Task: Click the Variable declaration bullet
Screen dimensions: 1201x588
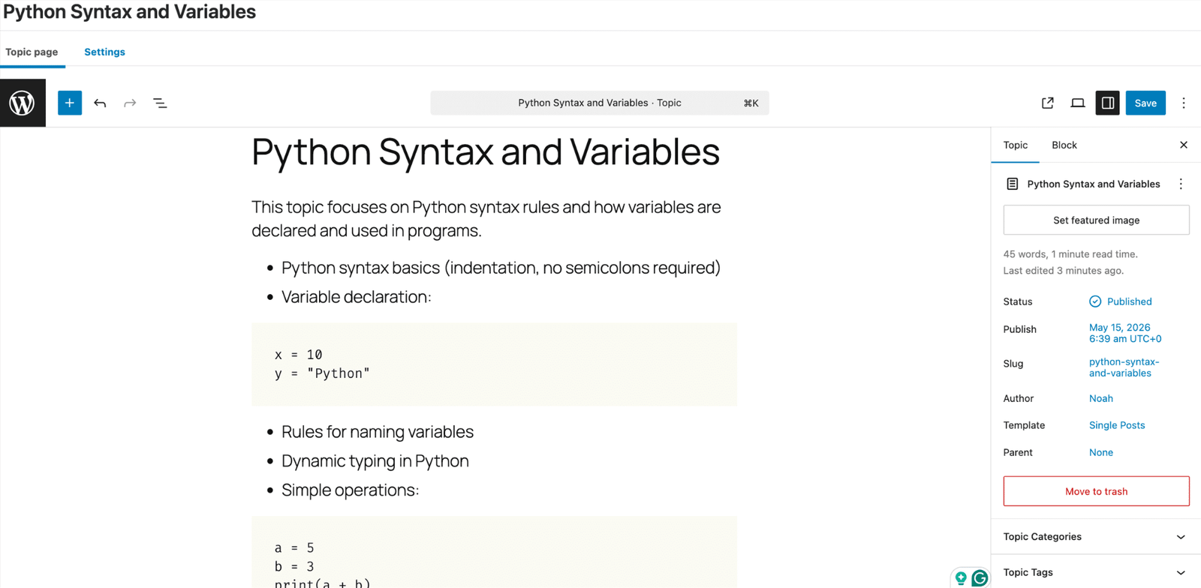Action: pyautogui.click(x=357, y=297)
